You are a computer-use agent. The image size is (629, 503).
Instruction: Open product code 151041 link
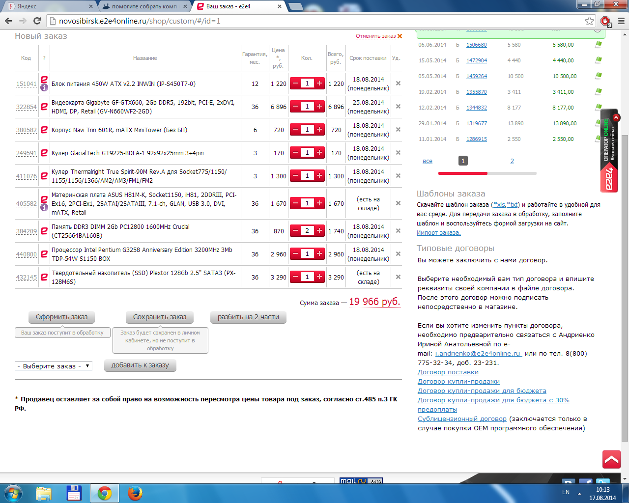tap(26, 84)
